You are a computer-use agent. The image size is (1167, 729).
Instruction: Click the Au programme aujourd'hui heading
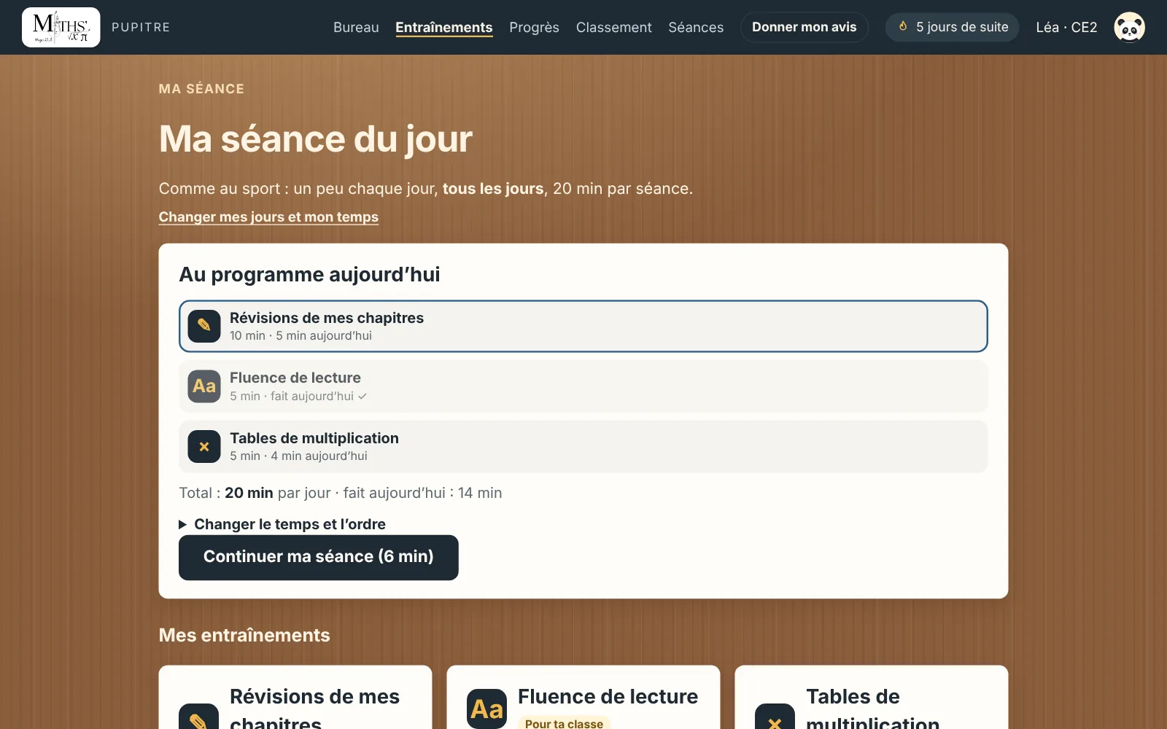(309, 274)
